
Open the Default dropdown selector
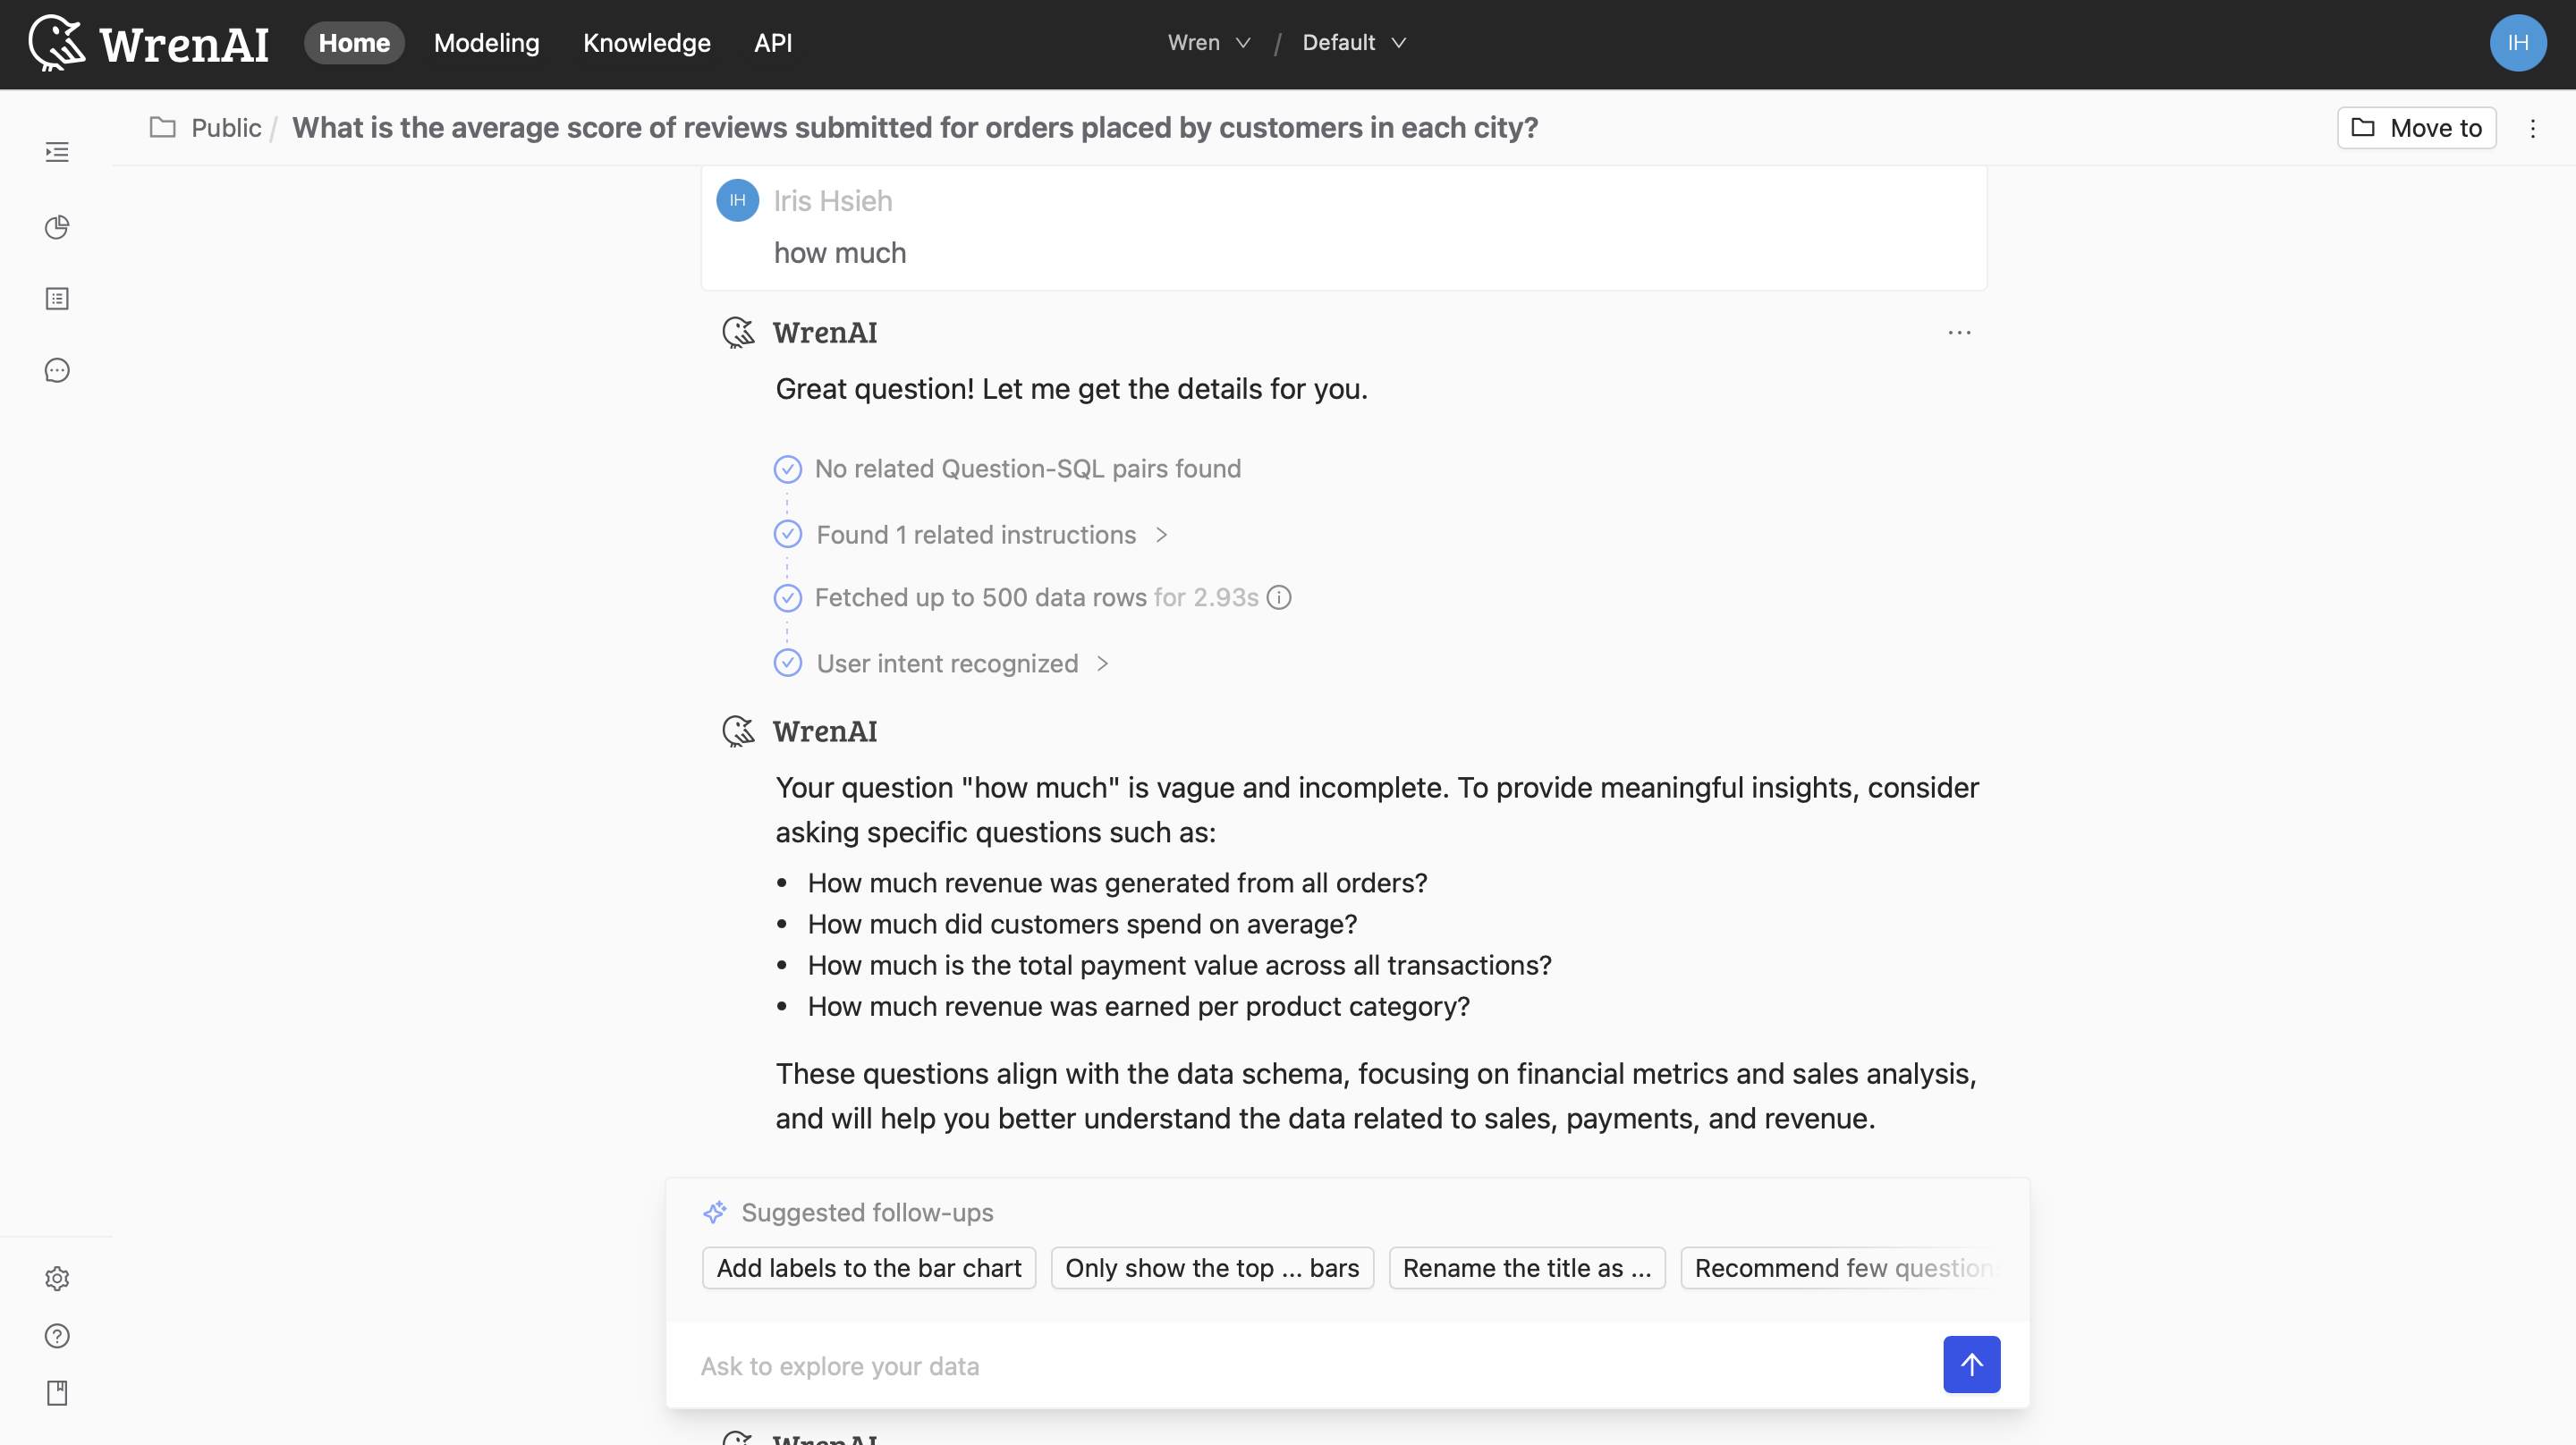coord(1353,43)
